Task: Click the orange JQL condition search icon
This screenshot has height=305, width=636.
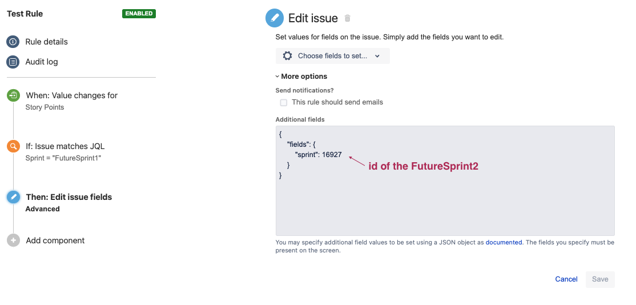Action: [x=13, y=146]
